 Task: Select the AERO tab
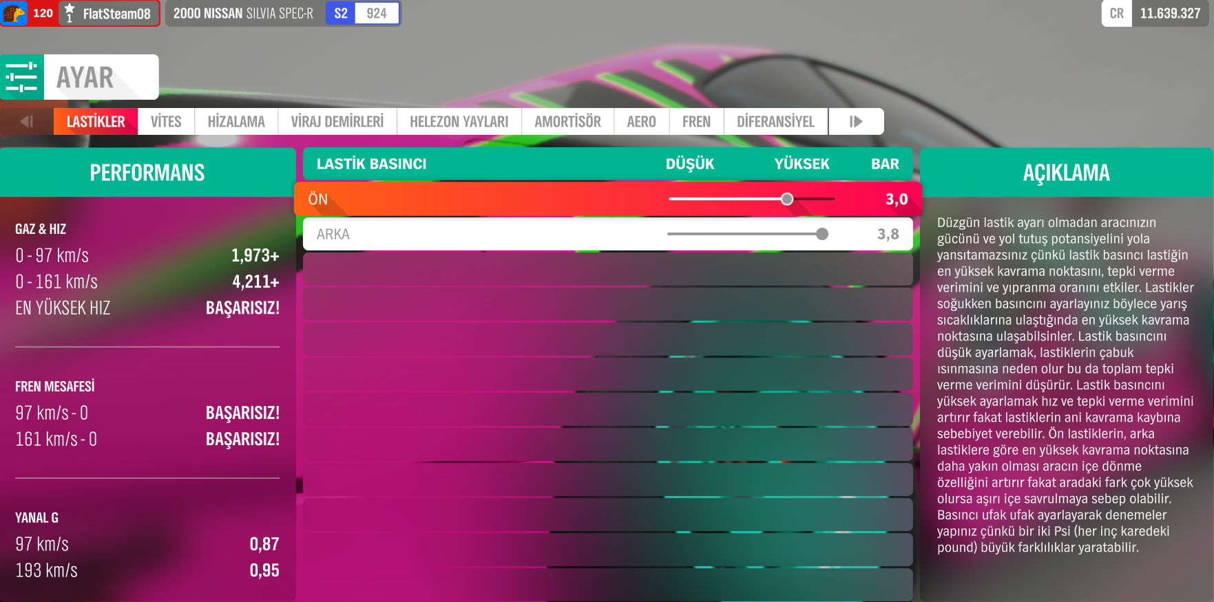[642, 122]
